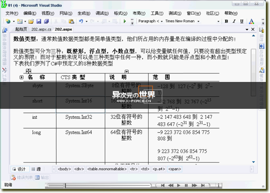Click the Save All icon

46,21
